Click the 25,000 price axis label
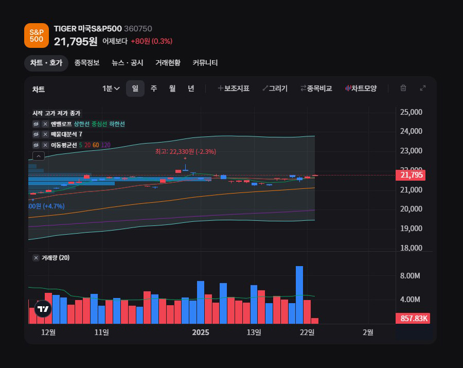 pos(411,112)
